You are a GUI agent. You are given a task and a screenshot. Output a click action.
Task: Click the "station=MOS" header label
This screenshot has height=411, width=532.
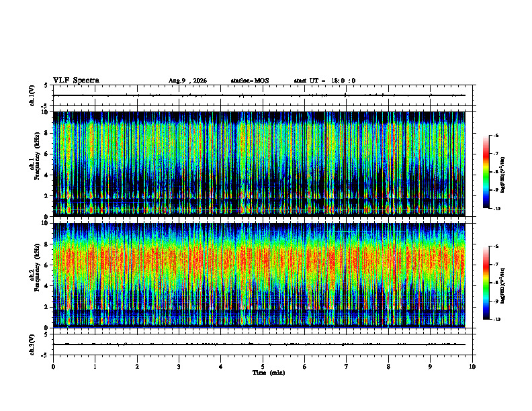250,81
